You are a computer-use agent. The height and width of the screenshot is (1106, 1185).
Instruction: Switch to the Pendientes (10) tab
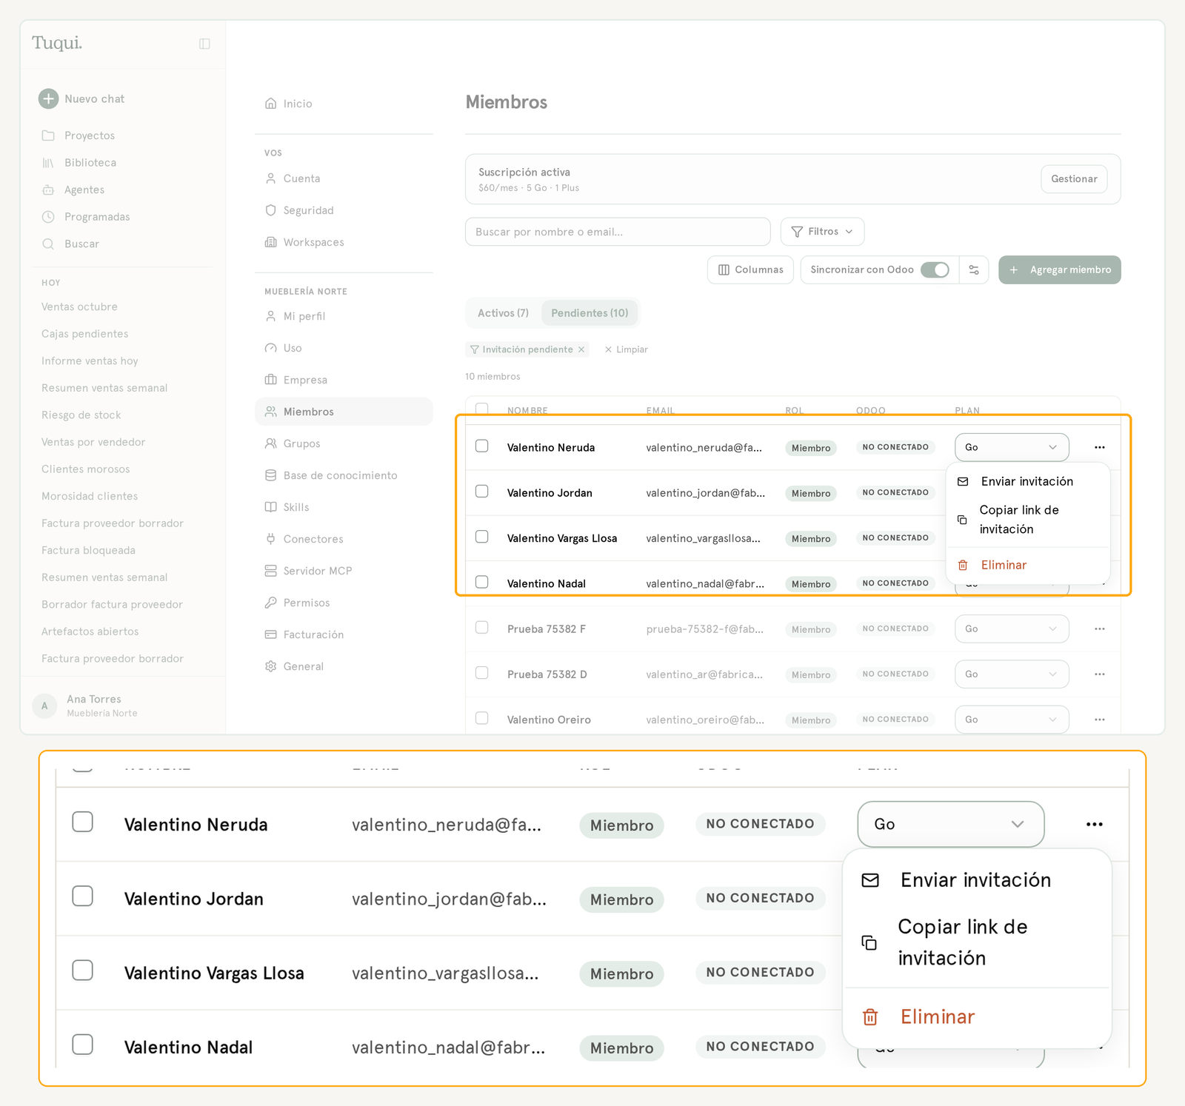590,313
